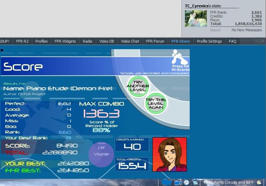Open the weather icon in system tray

(258, 182)
